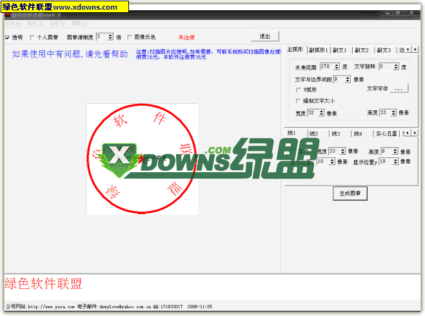
Task: Click the 文字与边界间距 spinner arrows
Action: [x=348, y=79]
